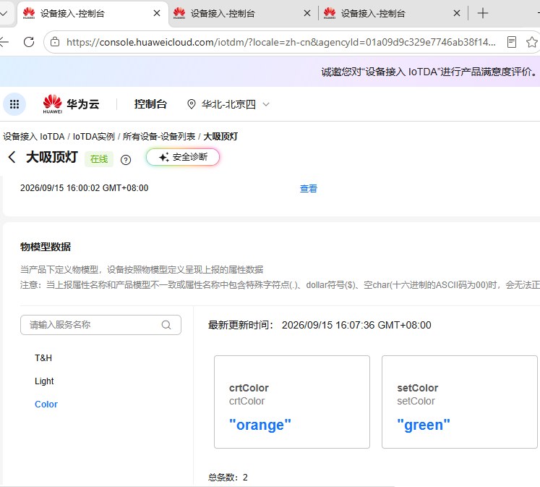Screen dimensions: 540x487
Task: Click the timestamp 2026/09/15 16:00:02 GMT+08:00
Action: [85, 188]
